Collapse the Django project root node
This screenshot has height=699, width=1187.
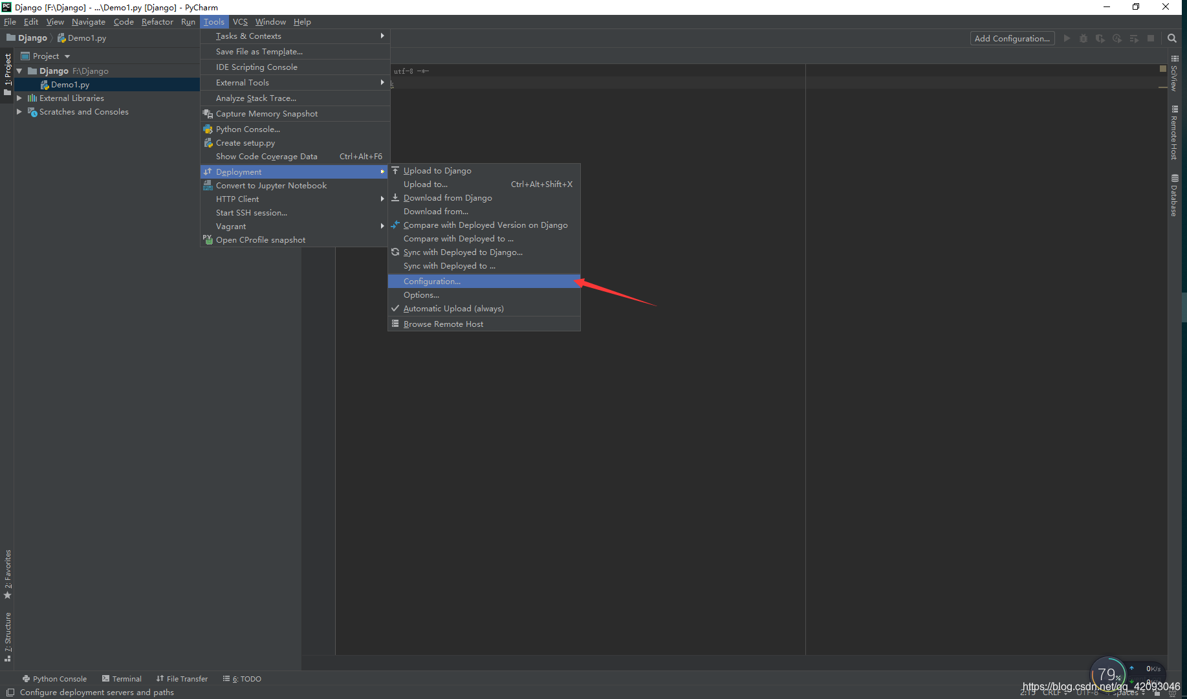coord(19,71)
